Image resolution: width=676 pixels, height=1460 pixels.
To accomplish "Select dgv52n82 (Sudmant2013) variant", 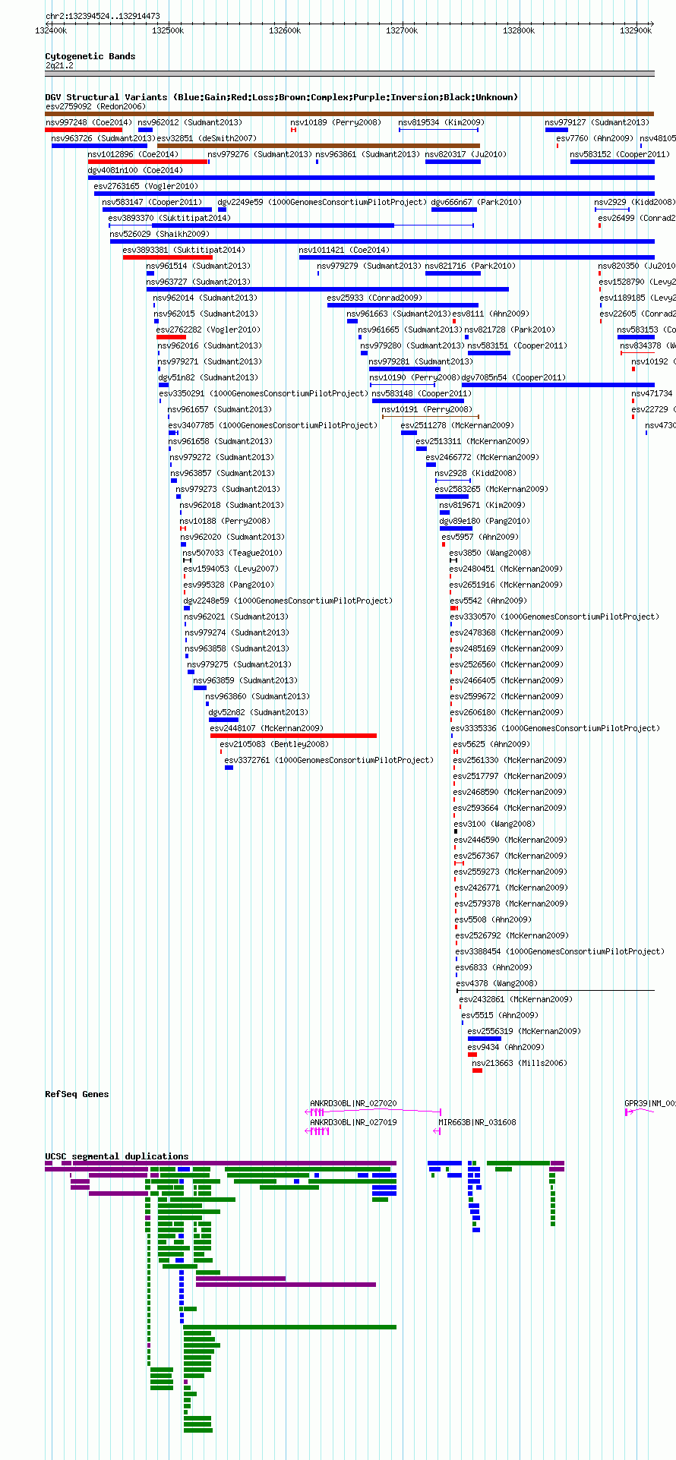I will pos(223,720).
